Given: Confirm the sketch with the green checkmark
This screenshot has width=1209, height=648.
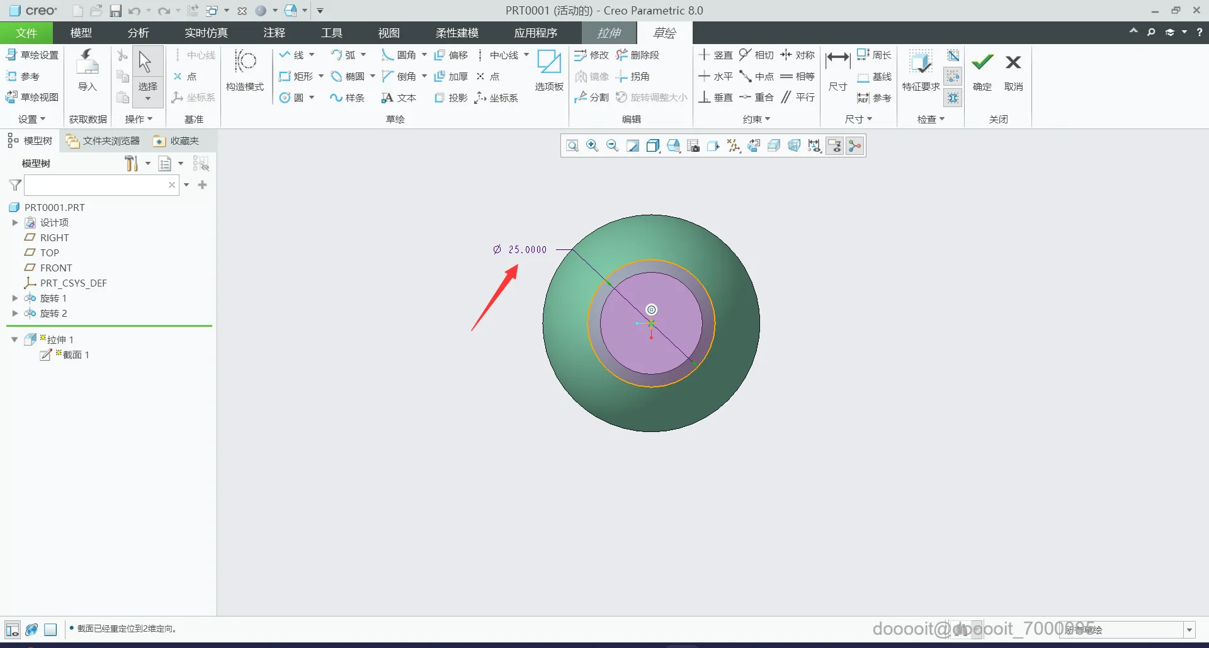Looking at the screenshot, I should 982,71.
